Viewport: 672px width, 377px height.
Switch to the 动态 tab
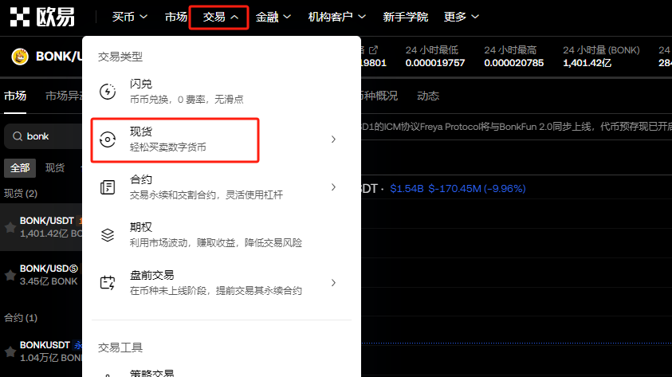428,96
